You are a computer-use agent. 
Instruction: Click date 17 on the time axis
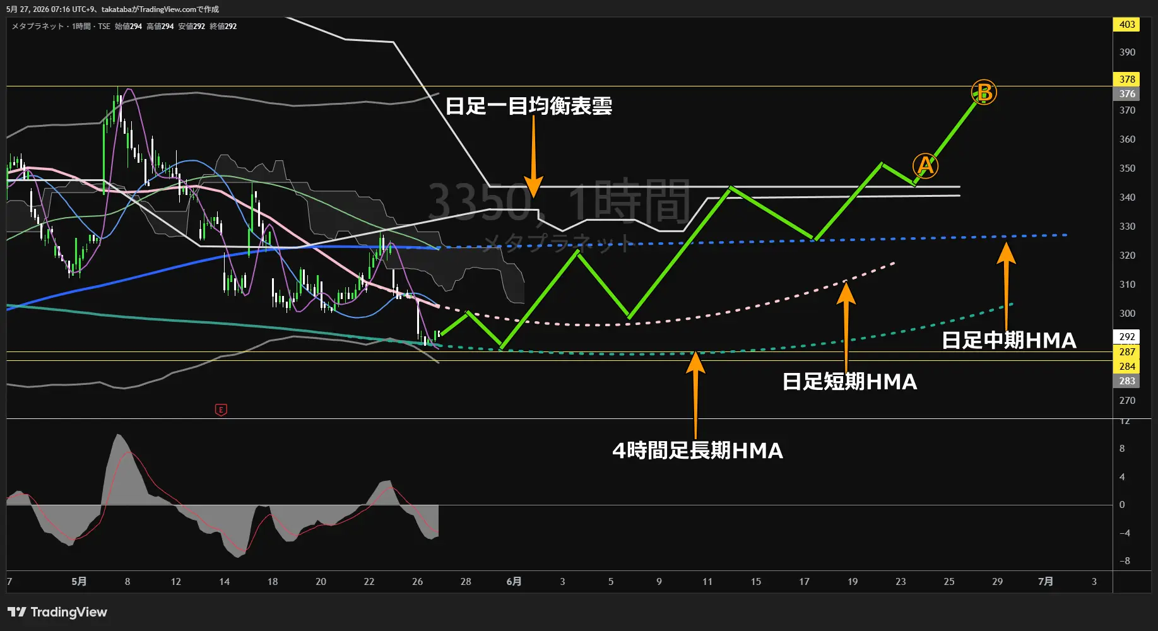pos(804,582)
